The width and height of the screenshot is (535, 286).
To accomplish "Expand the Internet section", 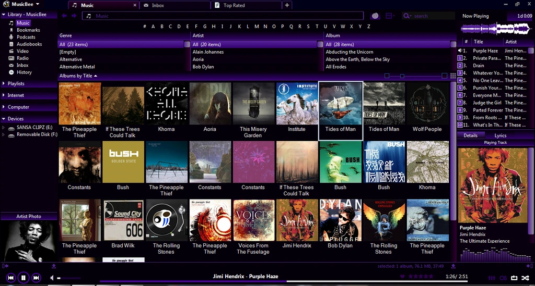I will click(4, 95).
